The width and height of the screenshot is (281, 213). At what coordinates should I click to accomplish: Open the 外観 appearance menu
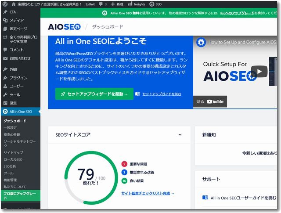tap(13, 69)
